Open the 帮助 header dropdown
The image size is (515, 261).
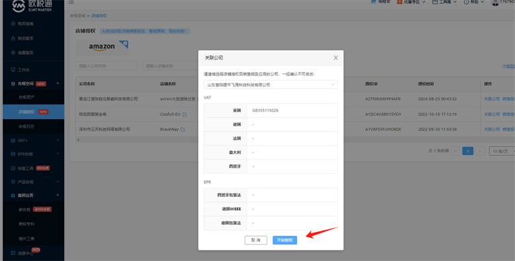473,1
